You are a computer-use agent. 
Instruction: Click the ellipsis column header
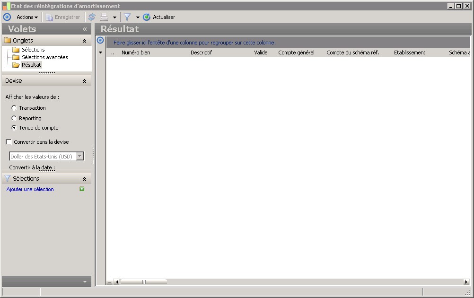[112, 53]
